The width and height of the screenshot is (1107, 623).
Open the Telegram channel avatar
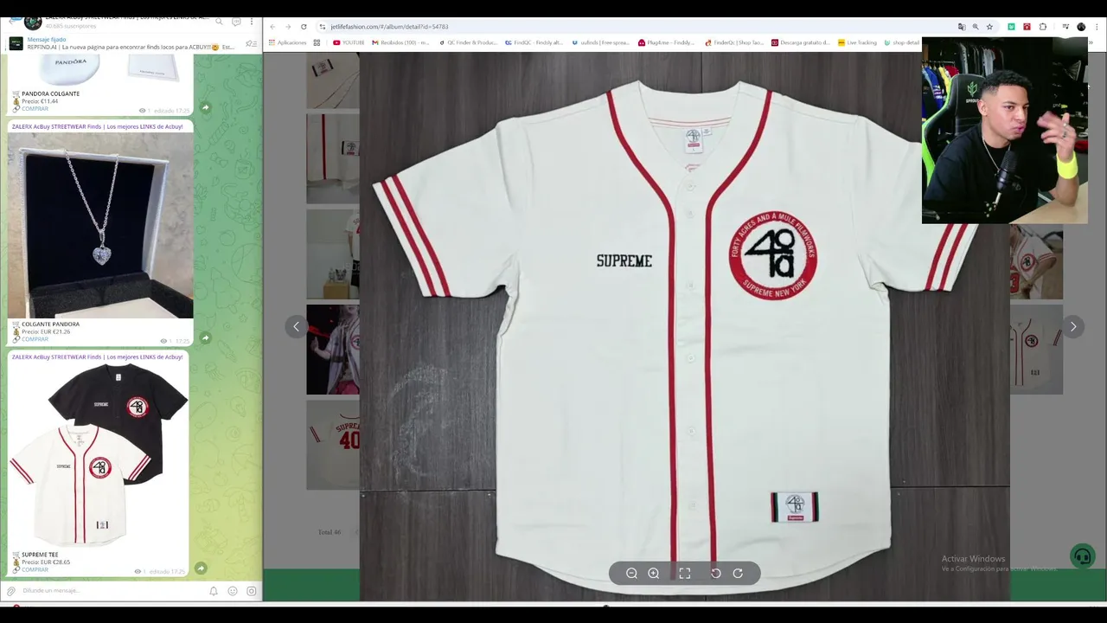click(x=32, y=22)
